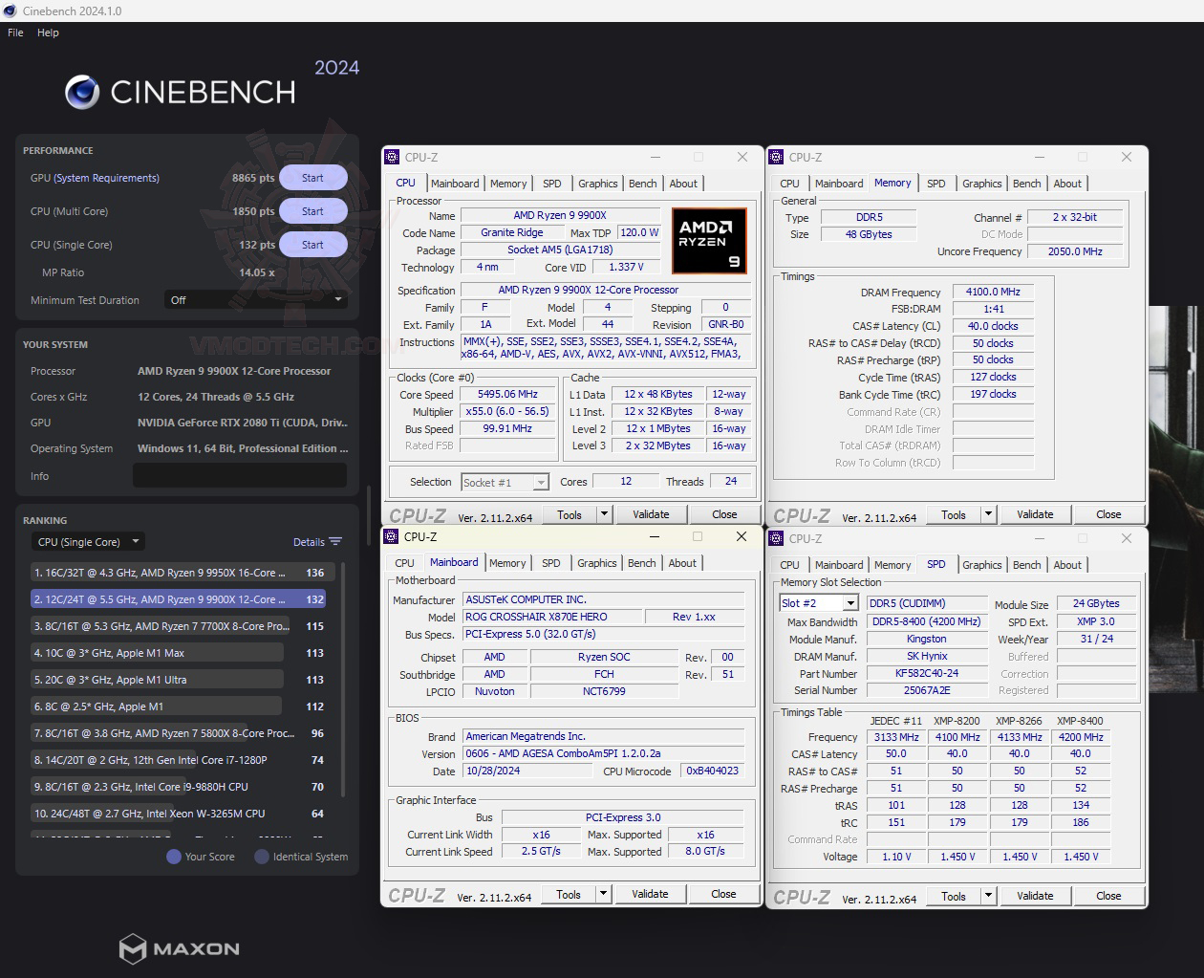This screenshot has width=1204, height=978.
Task: Click the Validate button in the Mainboard window
Action: (x=650, y=893)
